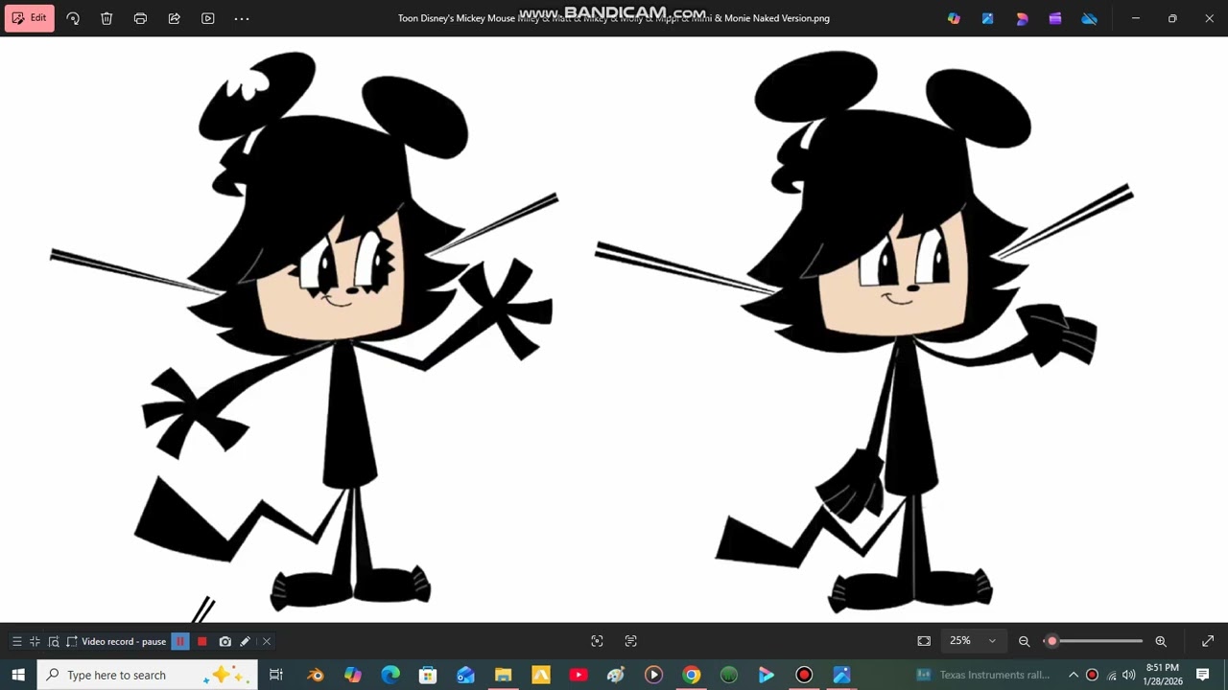
Task: Close the Bandicam recording bar
Action: [267, 641]
